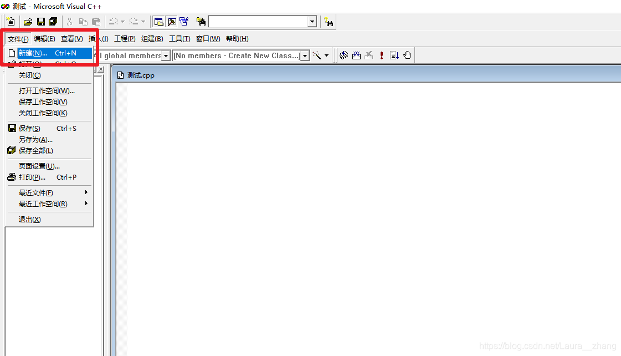621x356 pixels.
Task: Choose 页面设置(U)... menu entry
Action: pos(49,166)
